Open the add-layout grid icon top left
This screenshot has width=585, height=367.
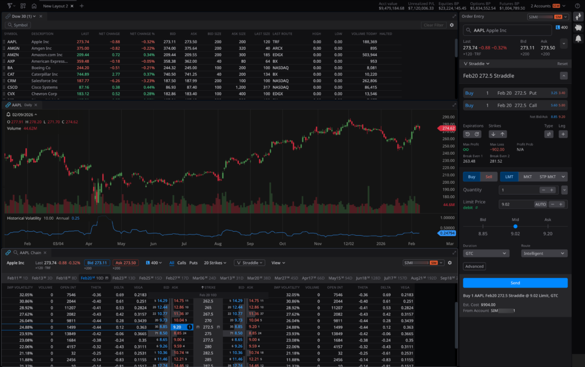pos(23,6)
